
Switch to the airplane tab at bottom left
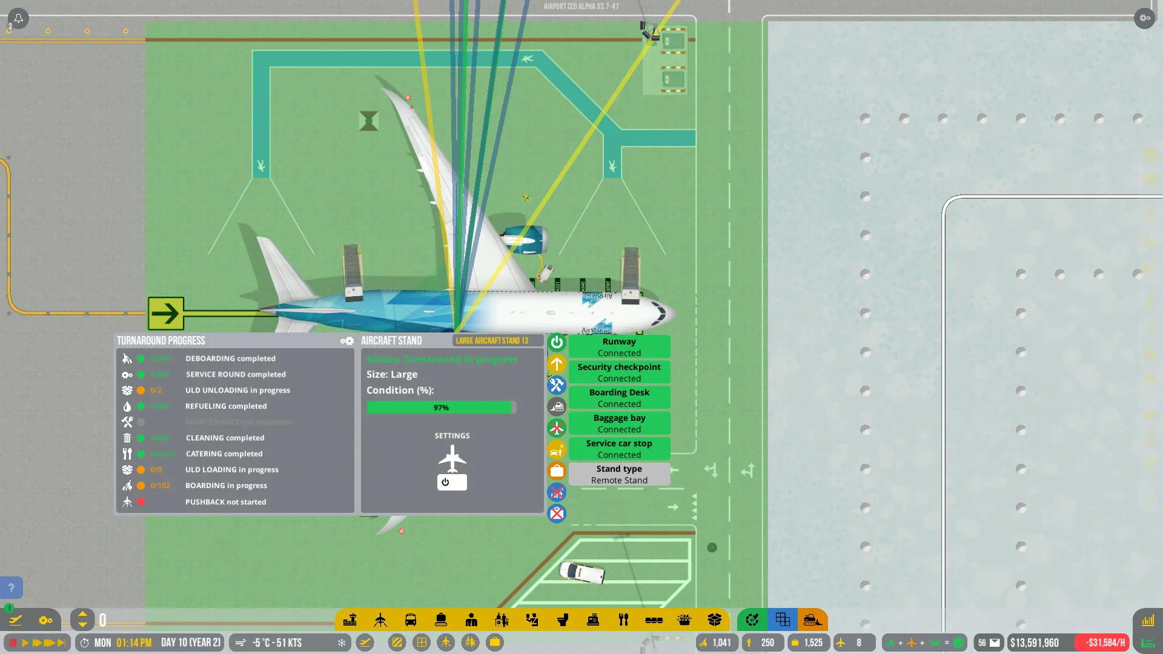[x=16, y=620]
